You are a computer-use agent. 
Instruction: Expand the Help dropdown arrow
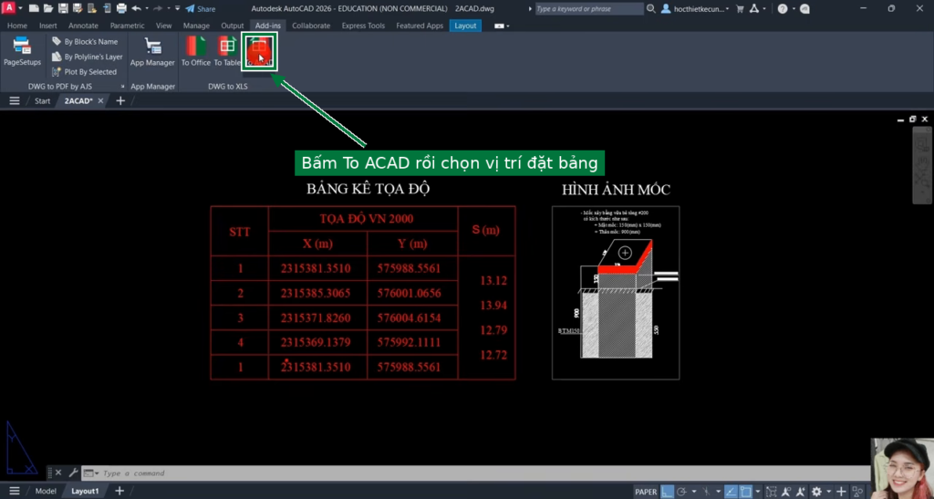coord(794,9)
